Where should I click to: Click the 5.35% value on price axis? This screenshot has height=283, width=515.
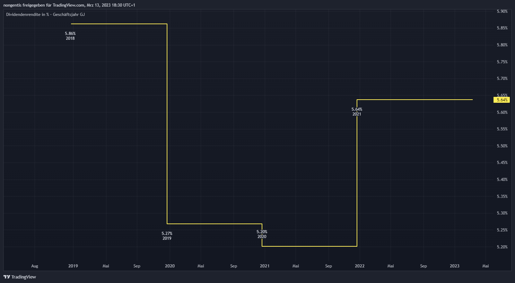[502, 197]
